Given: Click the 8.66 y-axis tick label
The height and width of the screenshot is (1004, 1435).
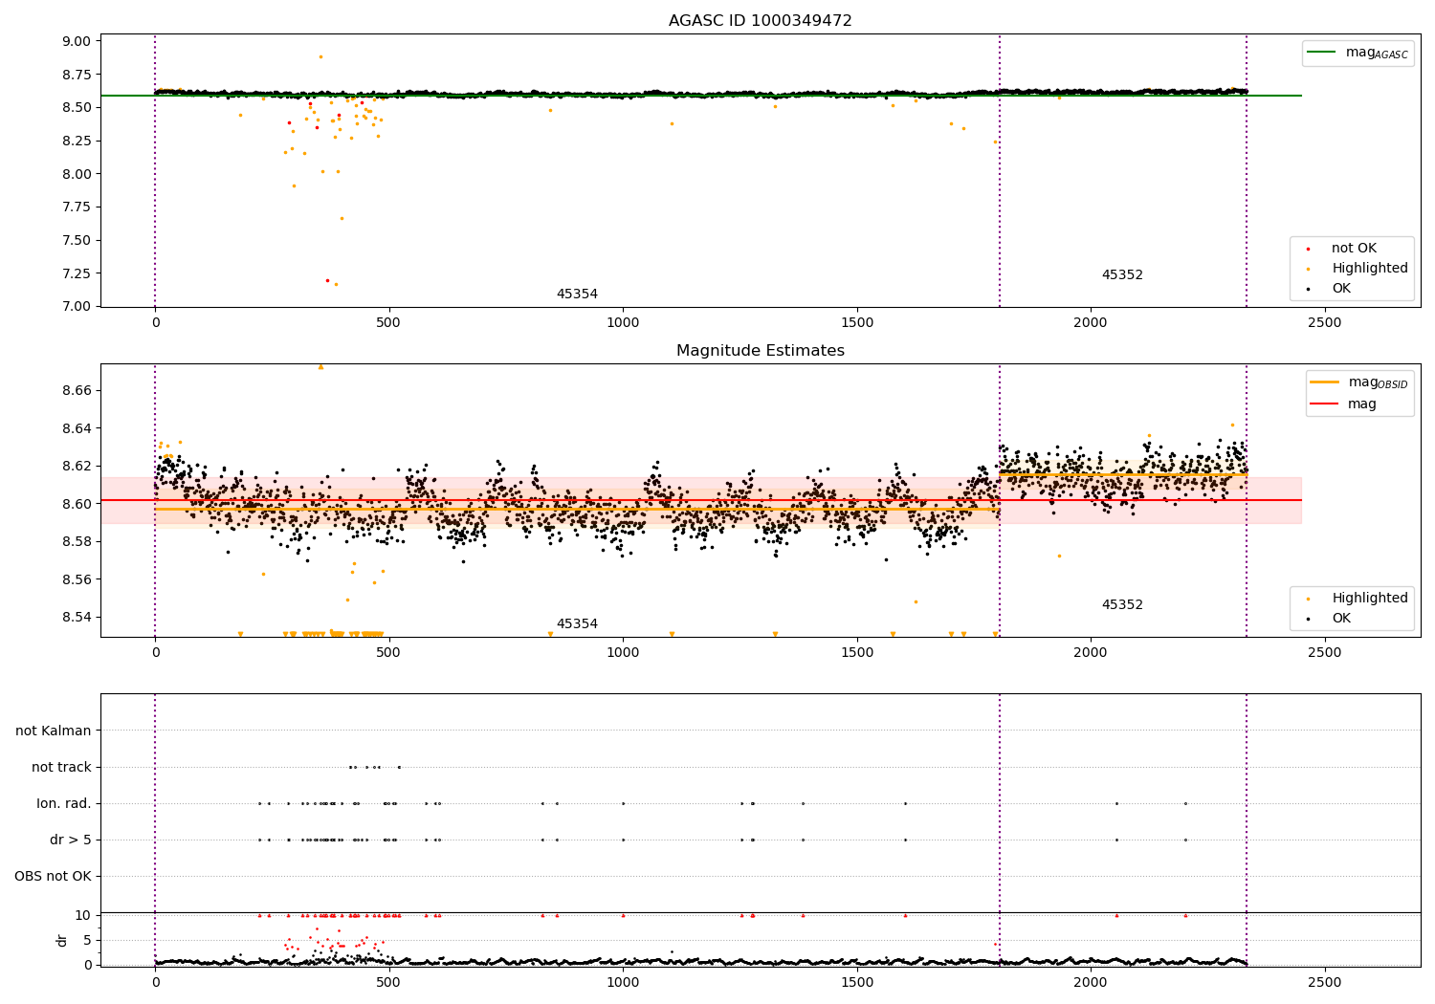Looking at the screenshot, I should click(77, 391).
